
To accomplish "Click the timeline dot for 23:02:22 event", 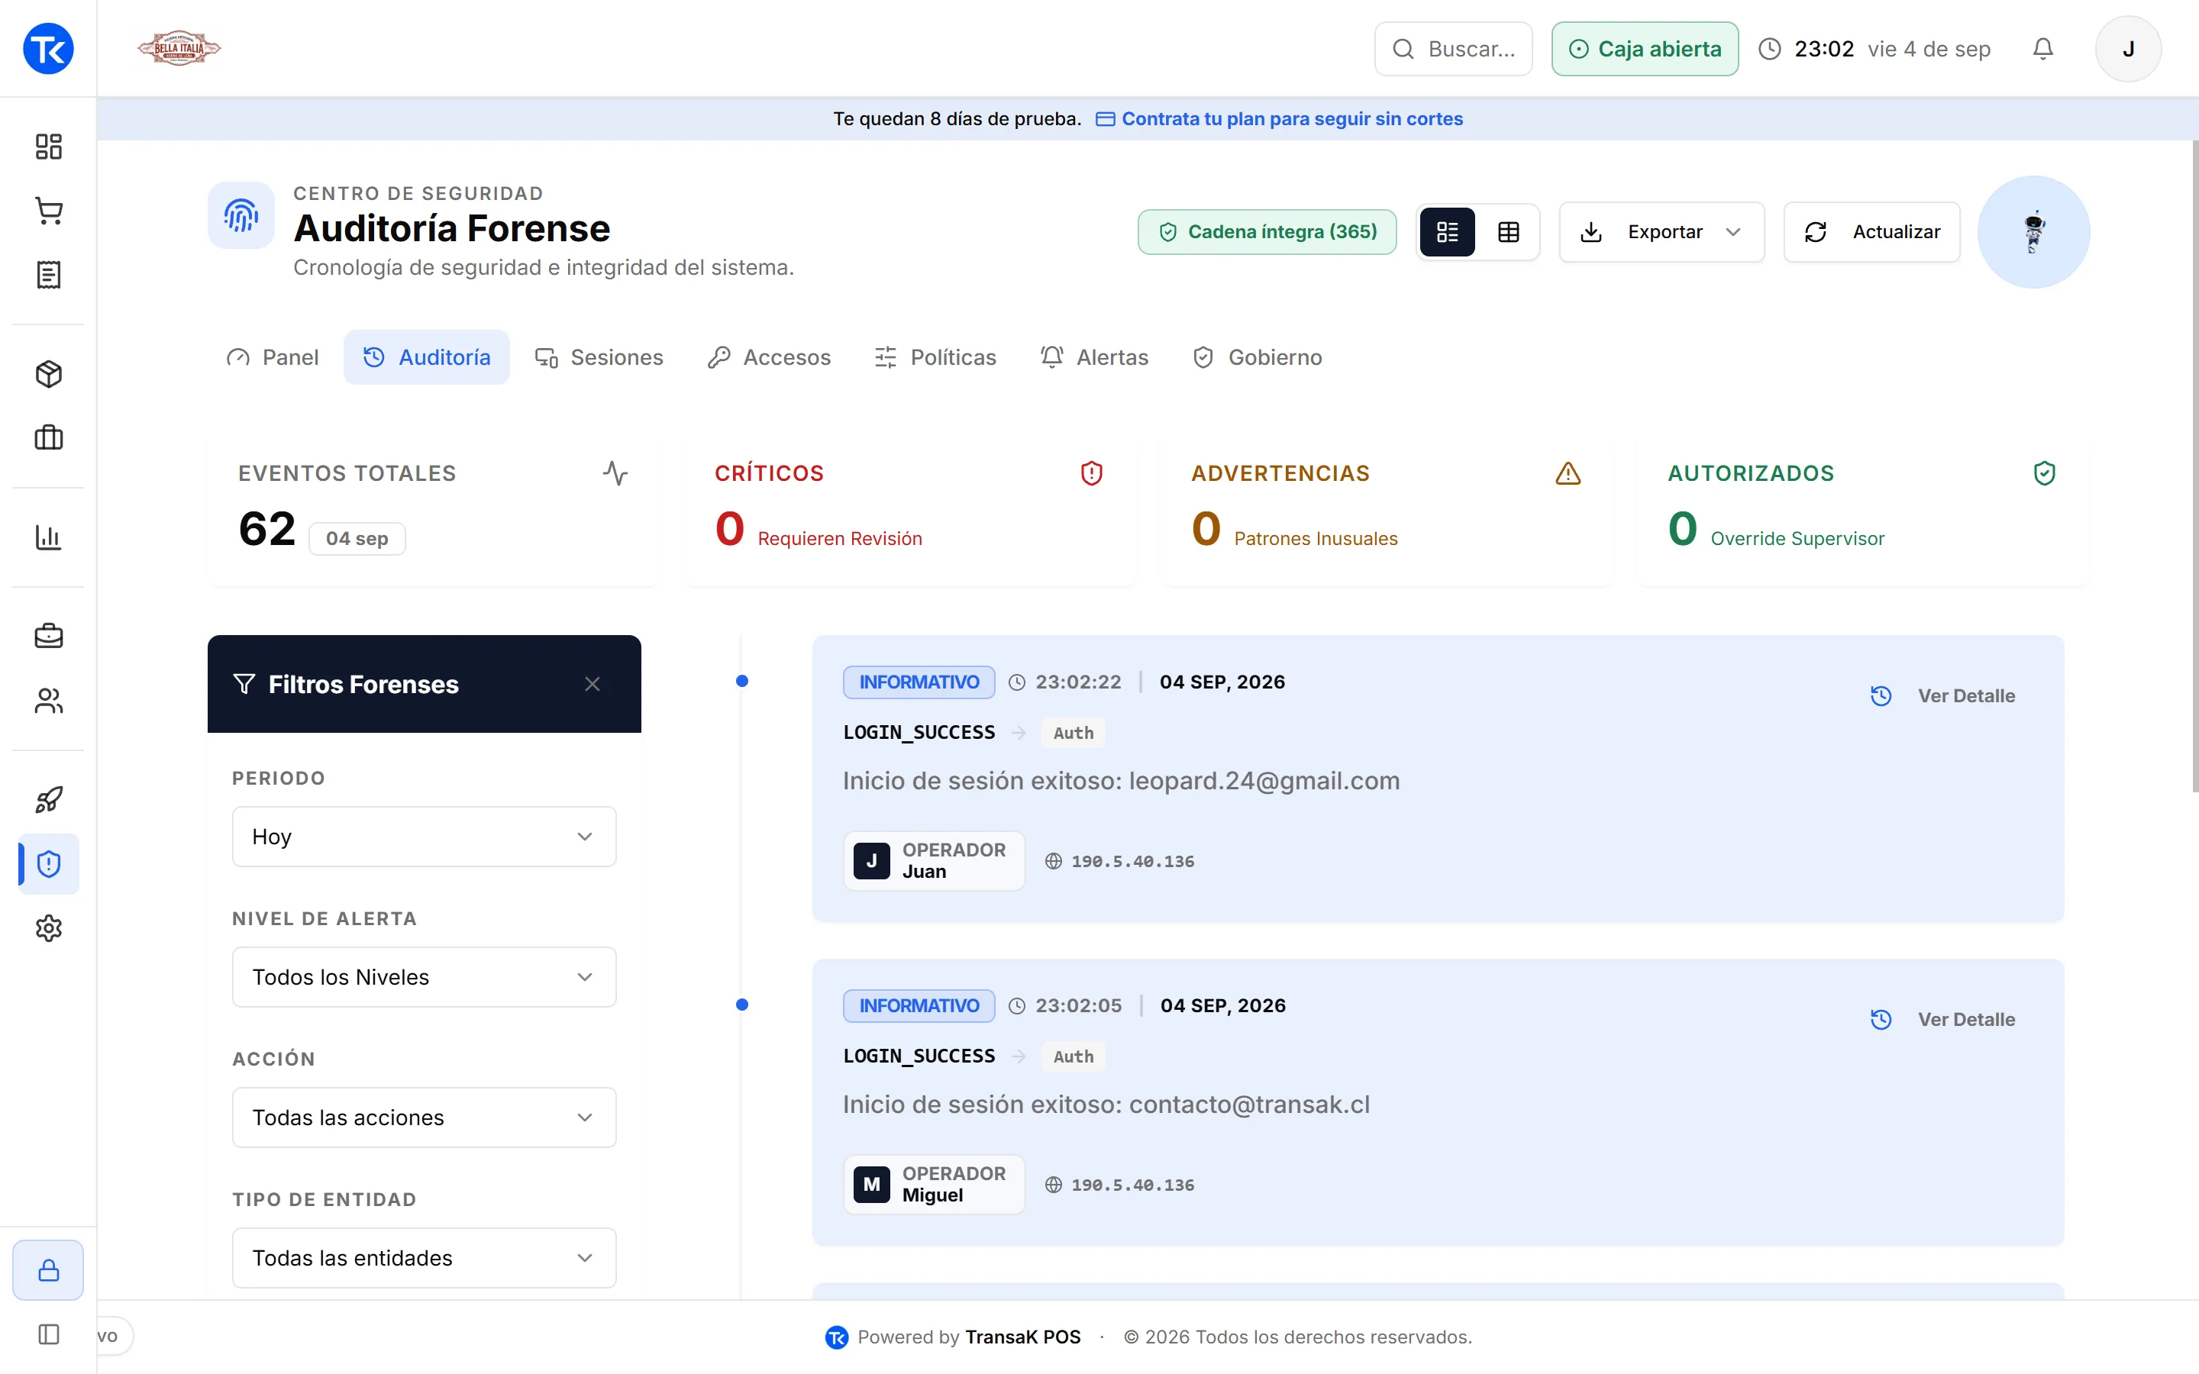I will pos(742,681).
